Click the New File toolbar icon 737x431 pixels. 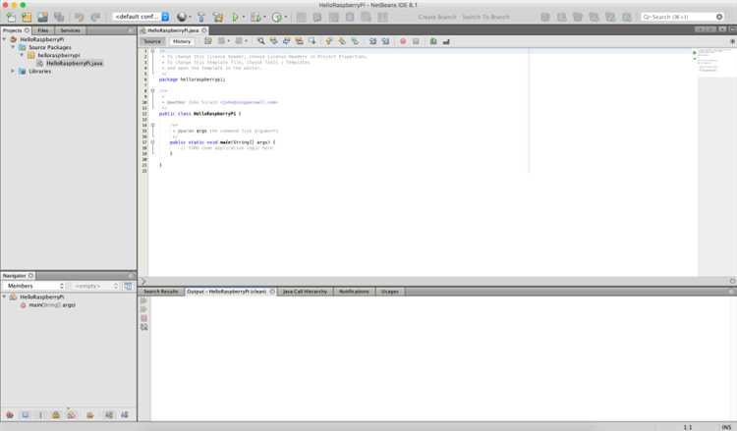click(11, 18)
